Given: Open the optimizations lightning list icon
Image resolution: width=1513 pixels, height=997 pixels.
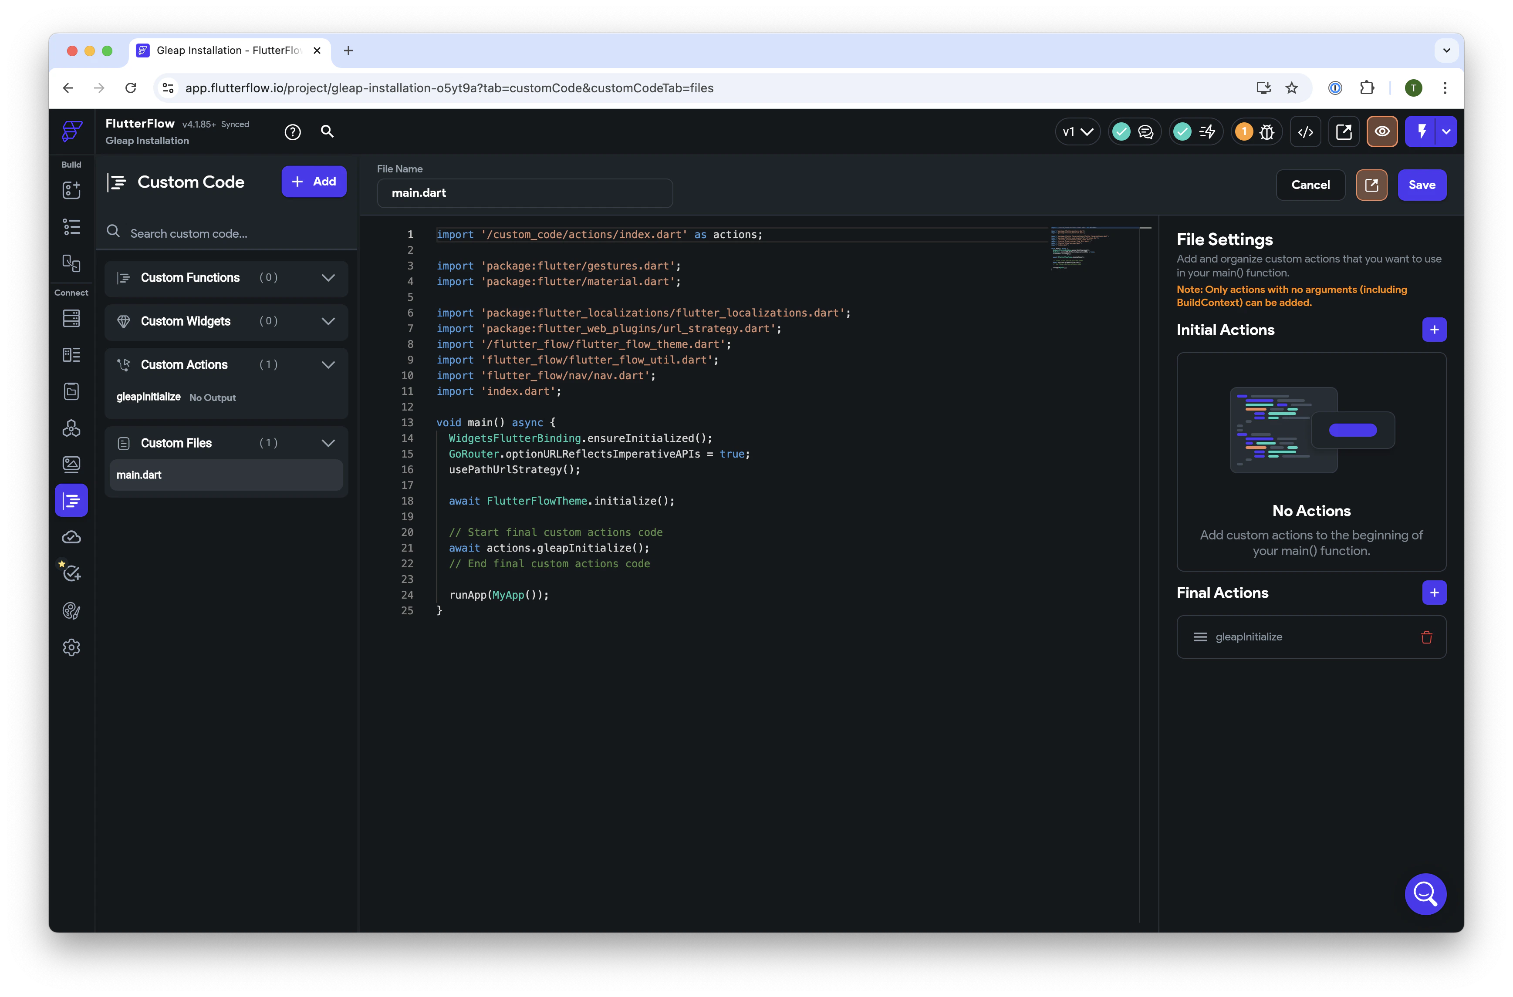Looking at the screenshot, I should pos(1207,131).
